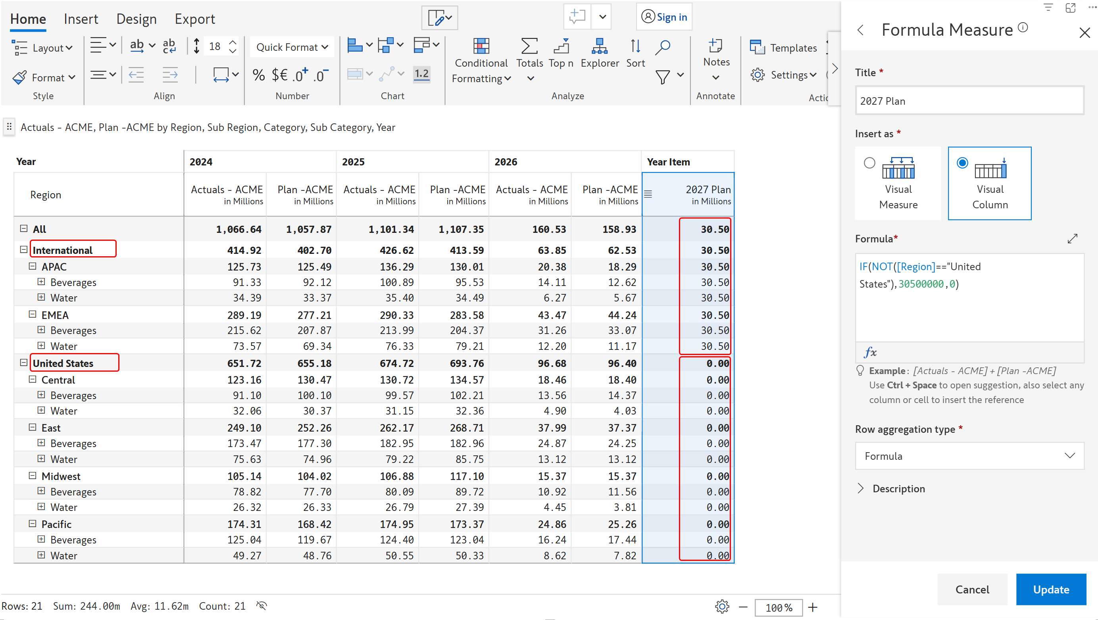Toggle hidden rows eye icon in status bar

[262, 605]
